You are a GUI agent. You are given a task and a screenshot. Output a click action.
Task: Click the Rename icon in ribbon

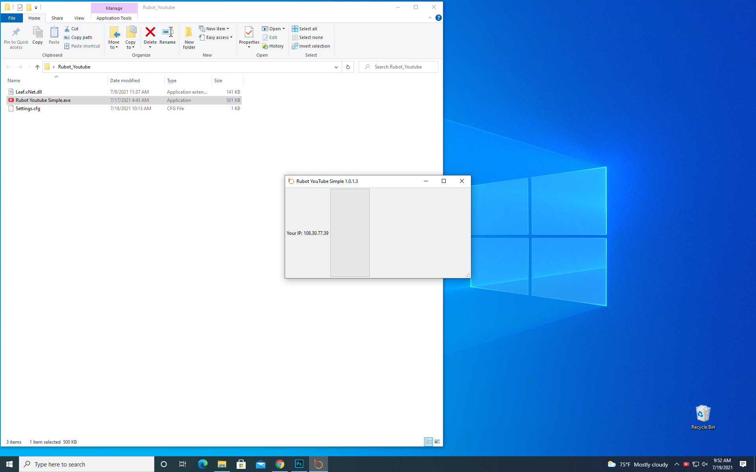[x=167, y=32]
